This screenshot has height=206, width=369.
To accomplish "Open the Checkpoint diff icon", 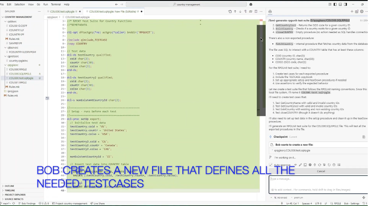I will click(364, 137).
